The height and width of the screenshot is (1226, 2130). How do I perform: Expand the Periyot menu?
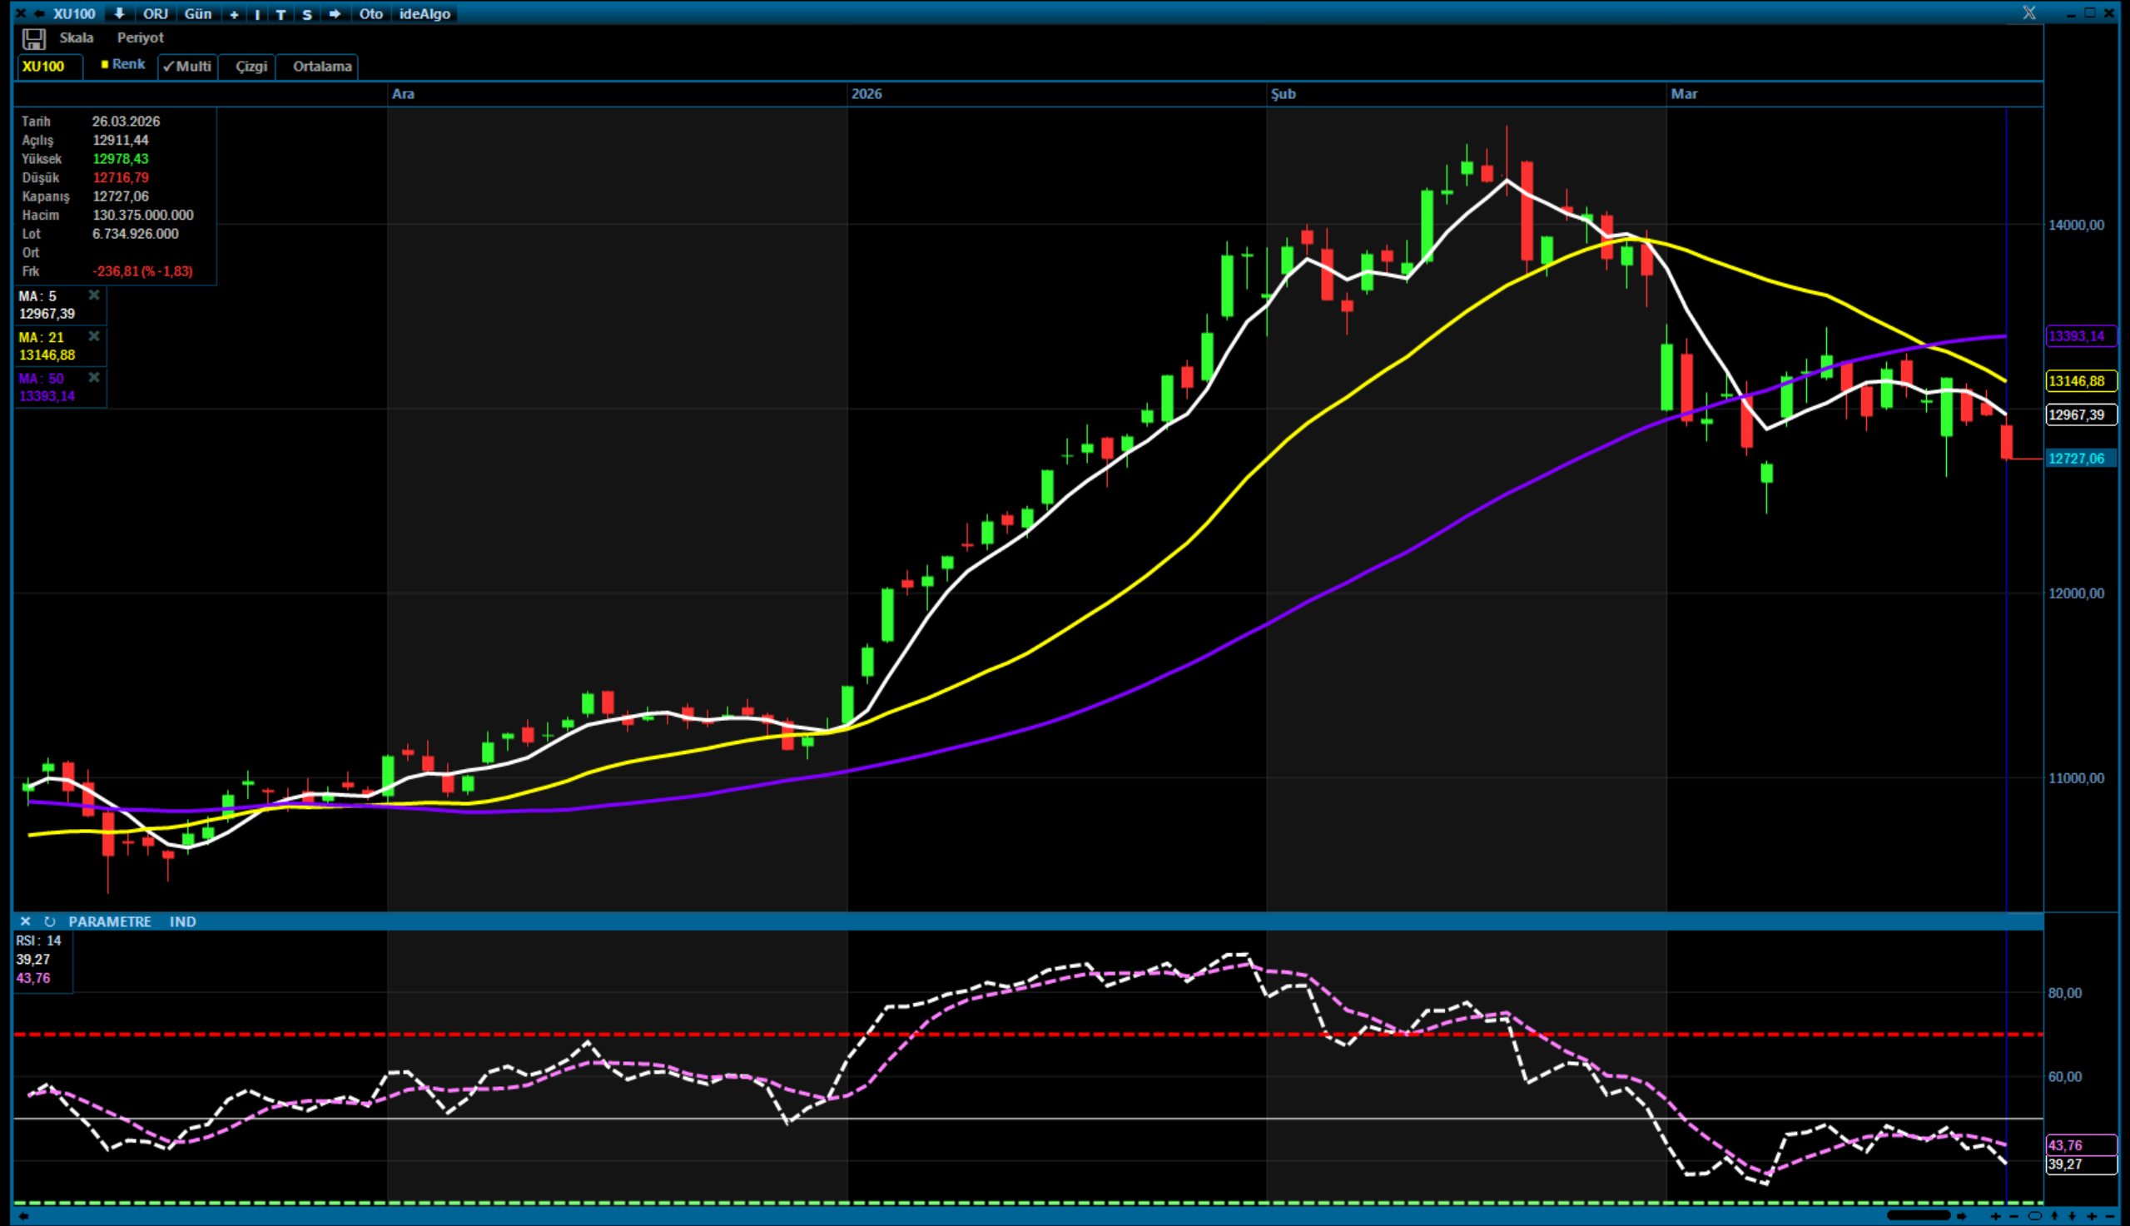point(140,38)
